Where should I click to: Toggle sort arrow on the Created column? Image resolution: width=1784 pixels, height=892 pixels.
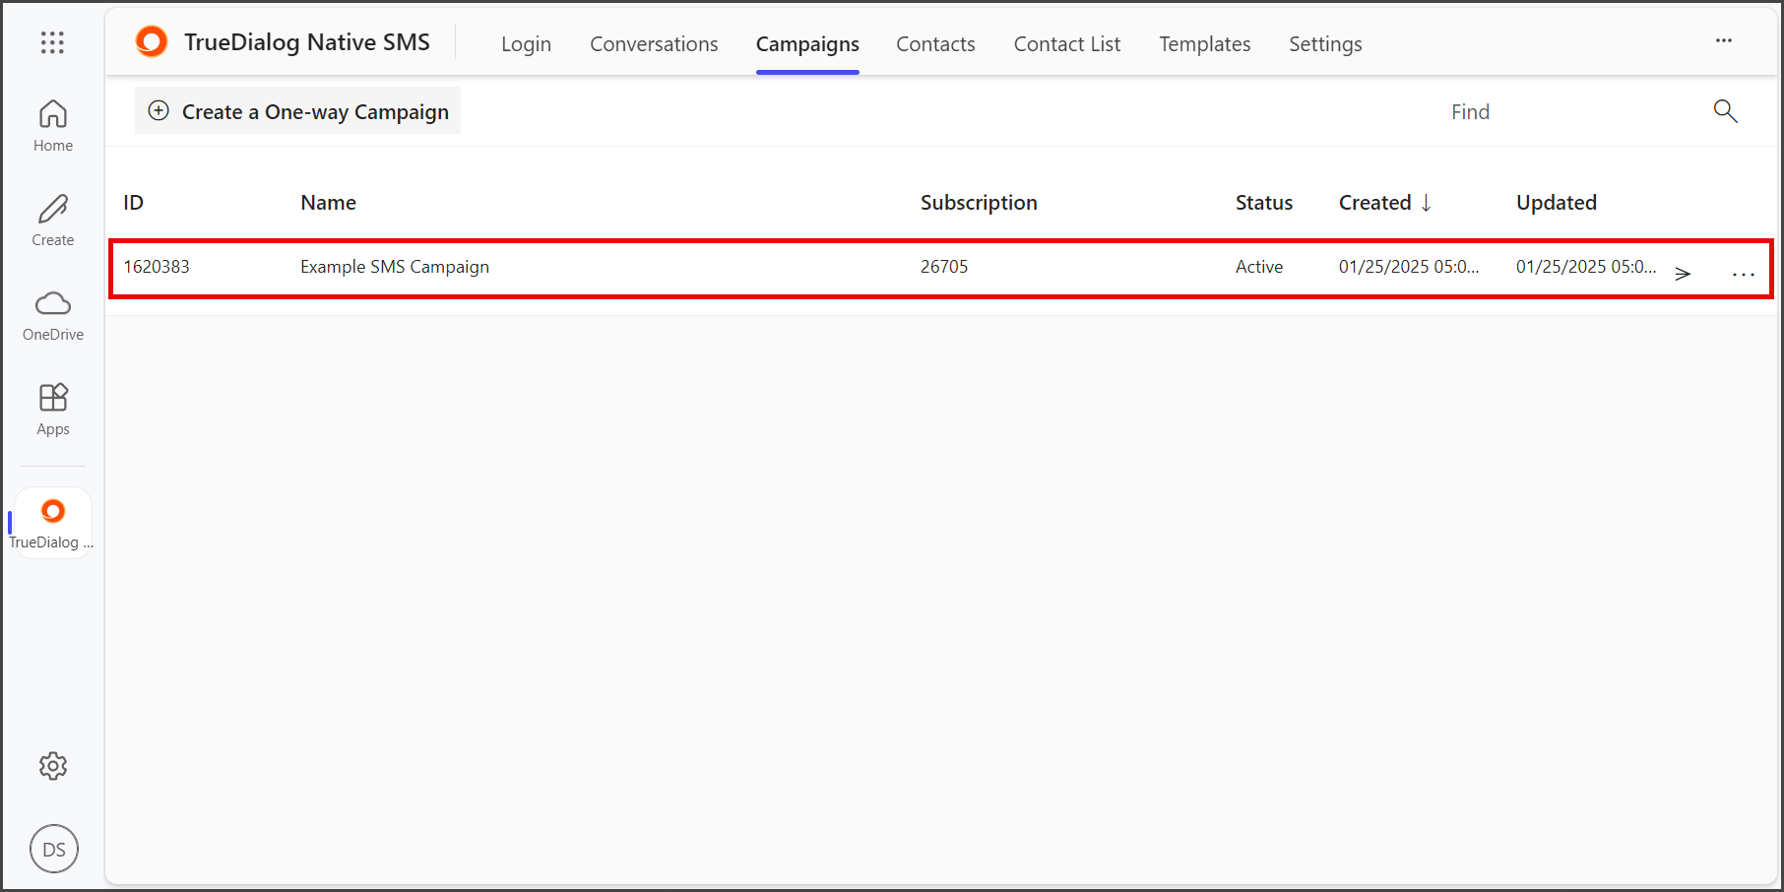point(1426,203)
